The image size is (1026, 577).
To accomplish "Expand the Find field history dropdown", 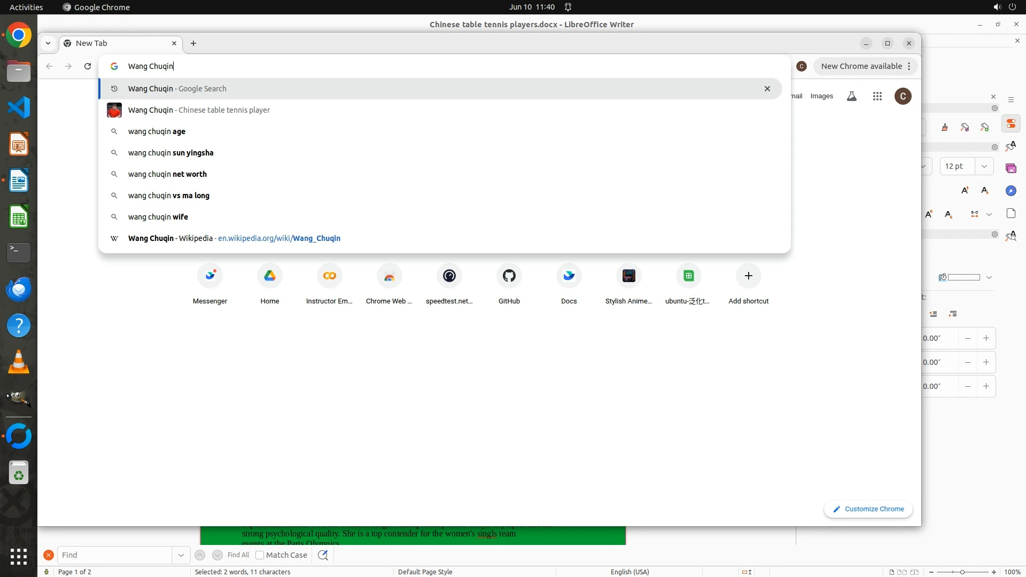I will click(181, 555).
